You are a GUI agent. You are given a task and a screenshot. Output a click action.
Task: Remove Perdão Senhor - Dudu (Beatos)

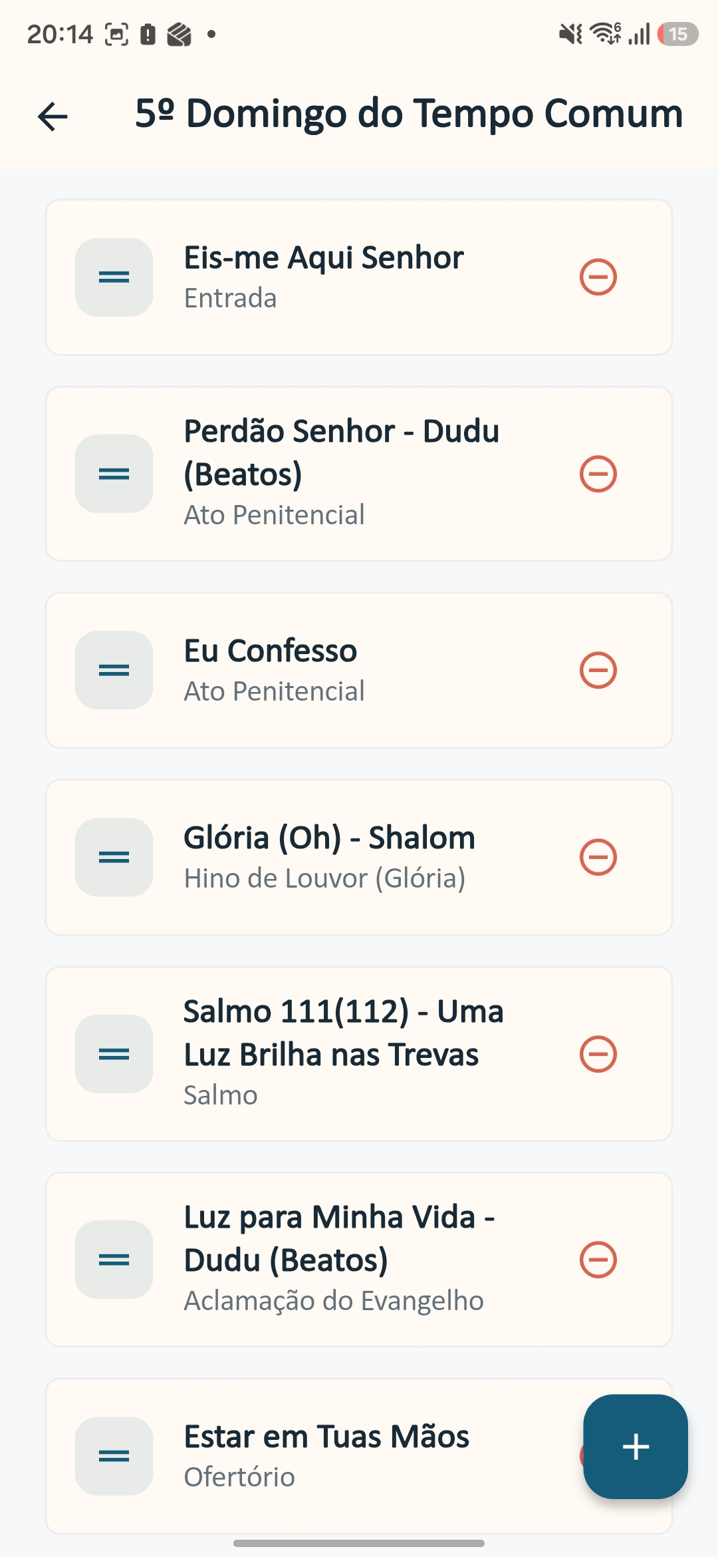click(598, 474)
